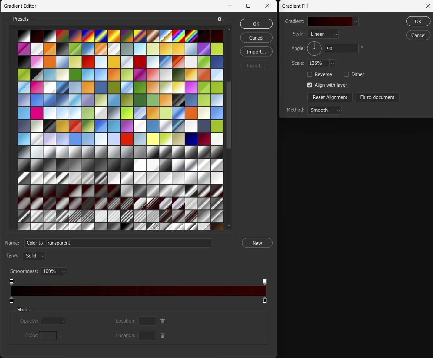Open the Type dropdown showing Solid
This screenshot has width=433, height=358.
[34, 256]
